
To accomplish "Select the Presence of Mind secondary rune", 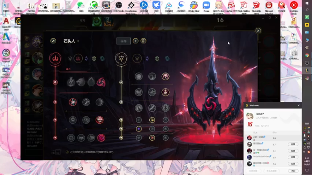I will pyautogui.click(x=165, y=76).
